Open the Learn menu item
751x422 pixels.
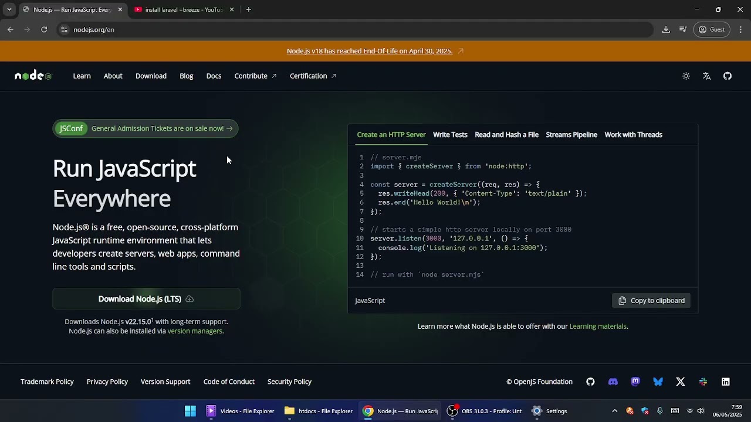tap(82, 76)
